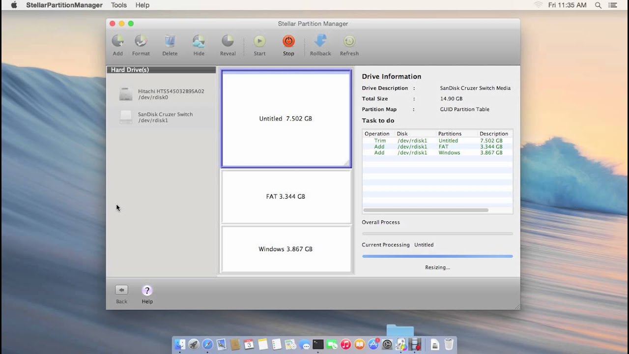This screenshot has height=354, width=629.
Task: Select the Untitled 7.502 GB partition block
Action: point(286,118)
